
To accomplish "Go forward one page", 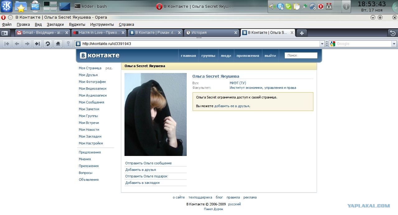I will tap(27, 44).
